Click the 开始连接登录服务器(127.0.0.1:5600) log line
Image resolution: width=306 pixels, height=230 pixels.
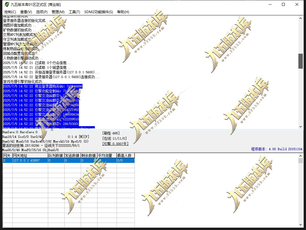click(51, 72)
